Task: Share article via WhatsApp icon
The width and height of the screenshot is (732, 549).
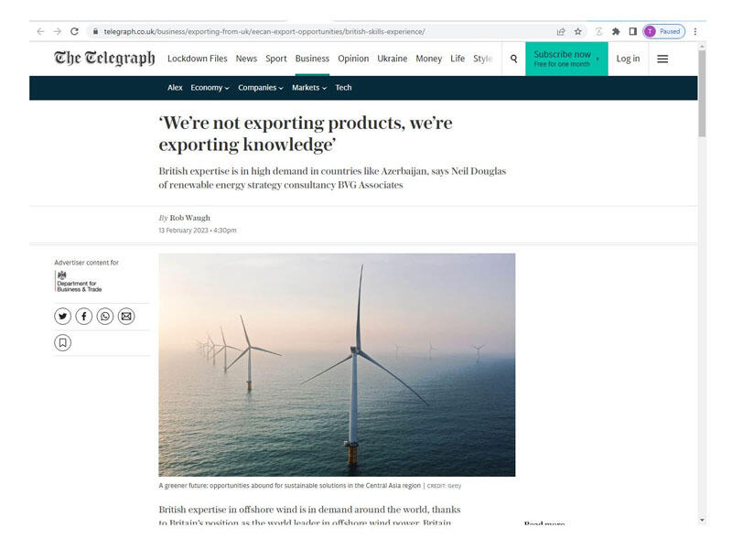Action: click(x=105, y=316)
